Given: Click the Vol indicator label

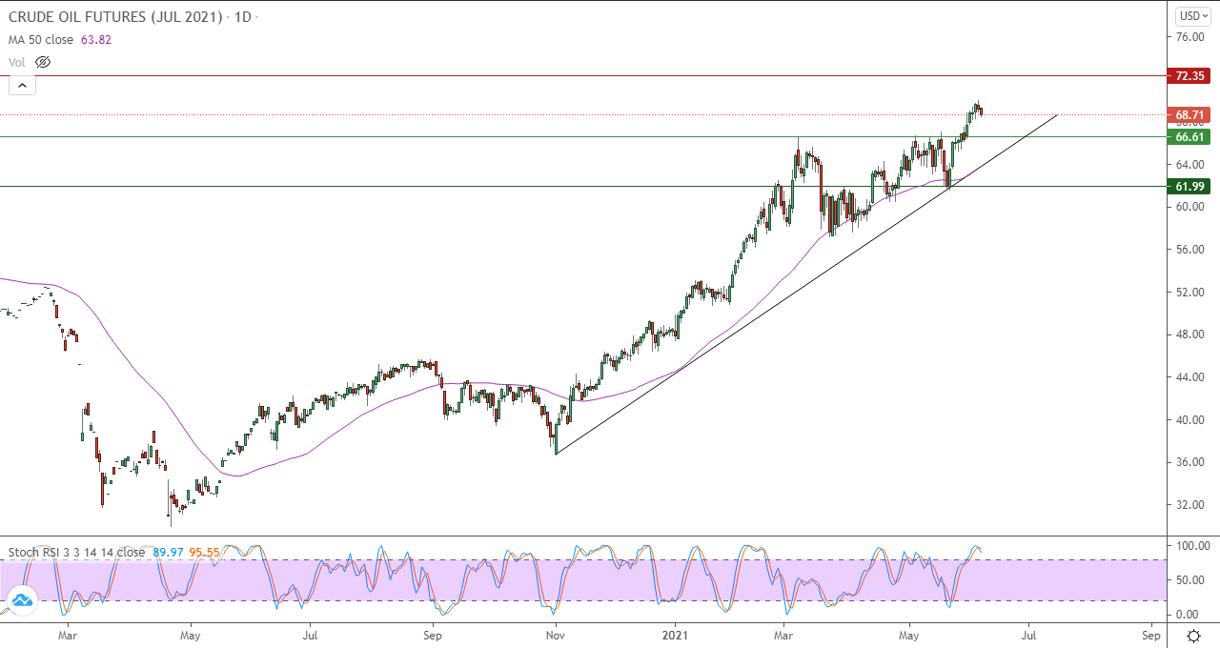Looking at the screenshot, I should (17, 62).
